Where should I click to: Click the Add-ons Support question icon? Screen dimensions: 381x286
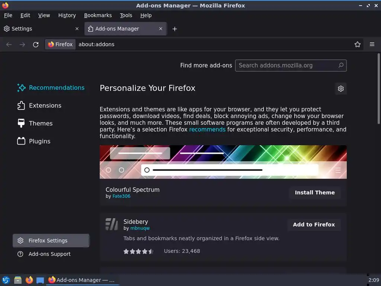coord(20,254)
